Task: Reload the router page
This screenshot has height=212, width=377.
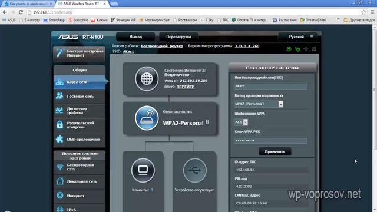Action: click(x=21, y=12)
